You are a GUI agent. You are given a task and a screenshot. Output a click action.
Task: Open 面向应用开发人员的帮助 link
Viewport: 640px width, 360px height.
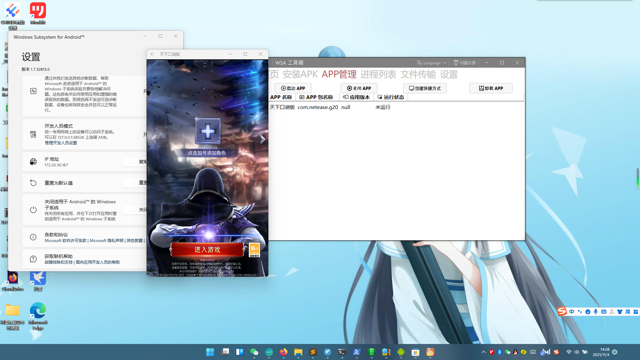tap(98, 262)
